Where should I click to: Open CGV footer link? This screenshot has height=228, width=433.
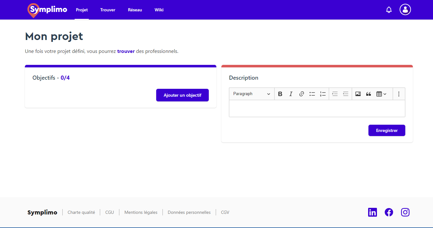pyautogui.click(x=225, y=212)
